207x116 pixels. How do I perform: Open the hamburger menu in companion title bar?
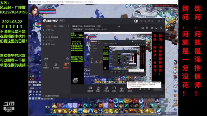[152, 21]
